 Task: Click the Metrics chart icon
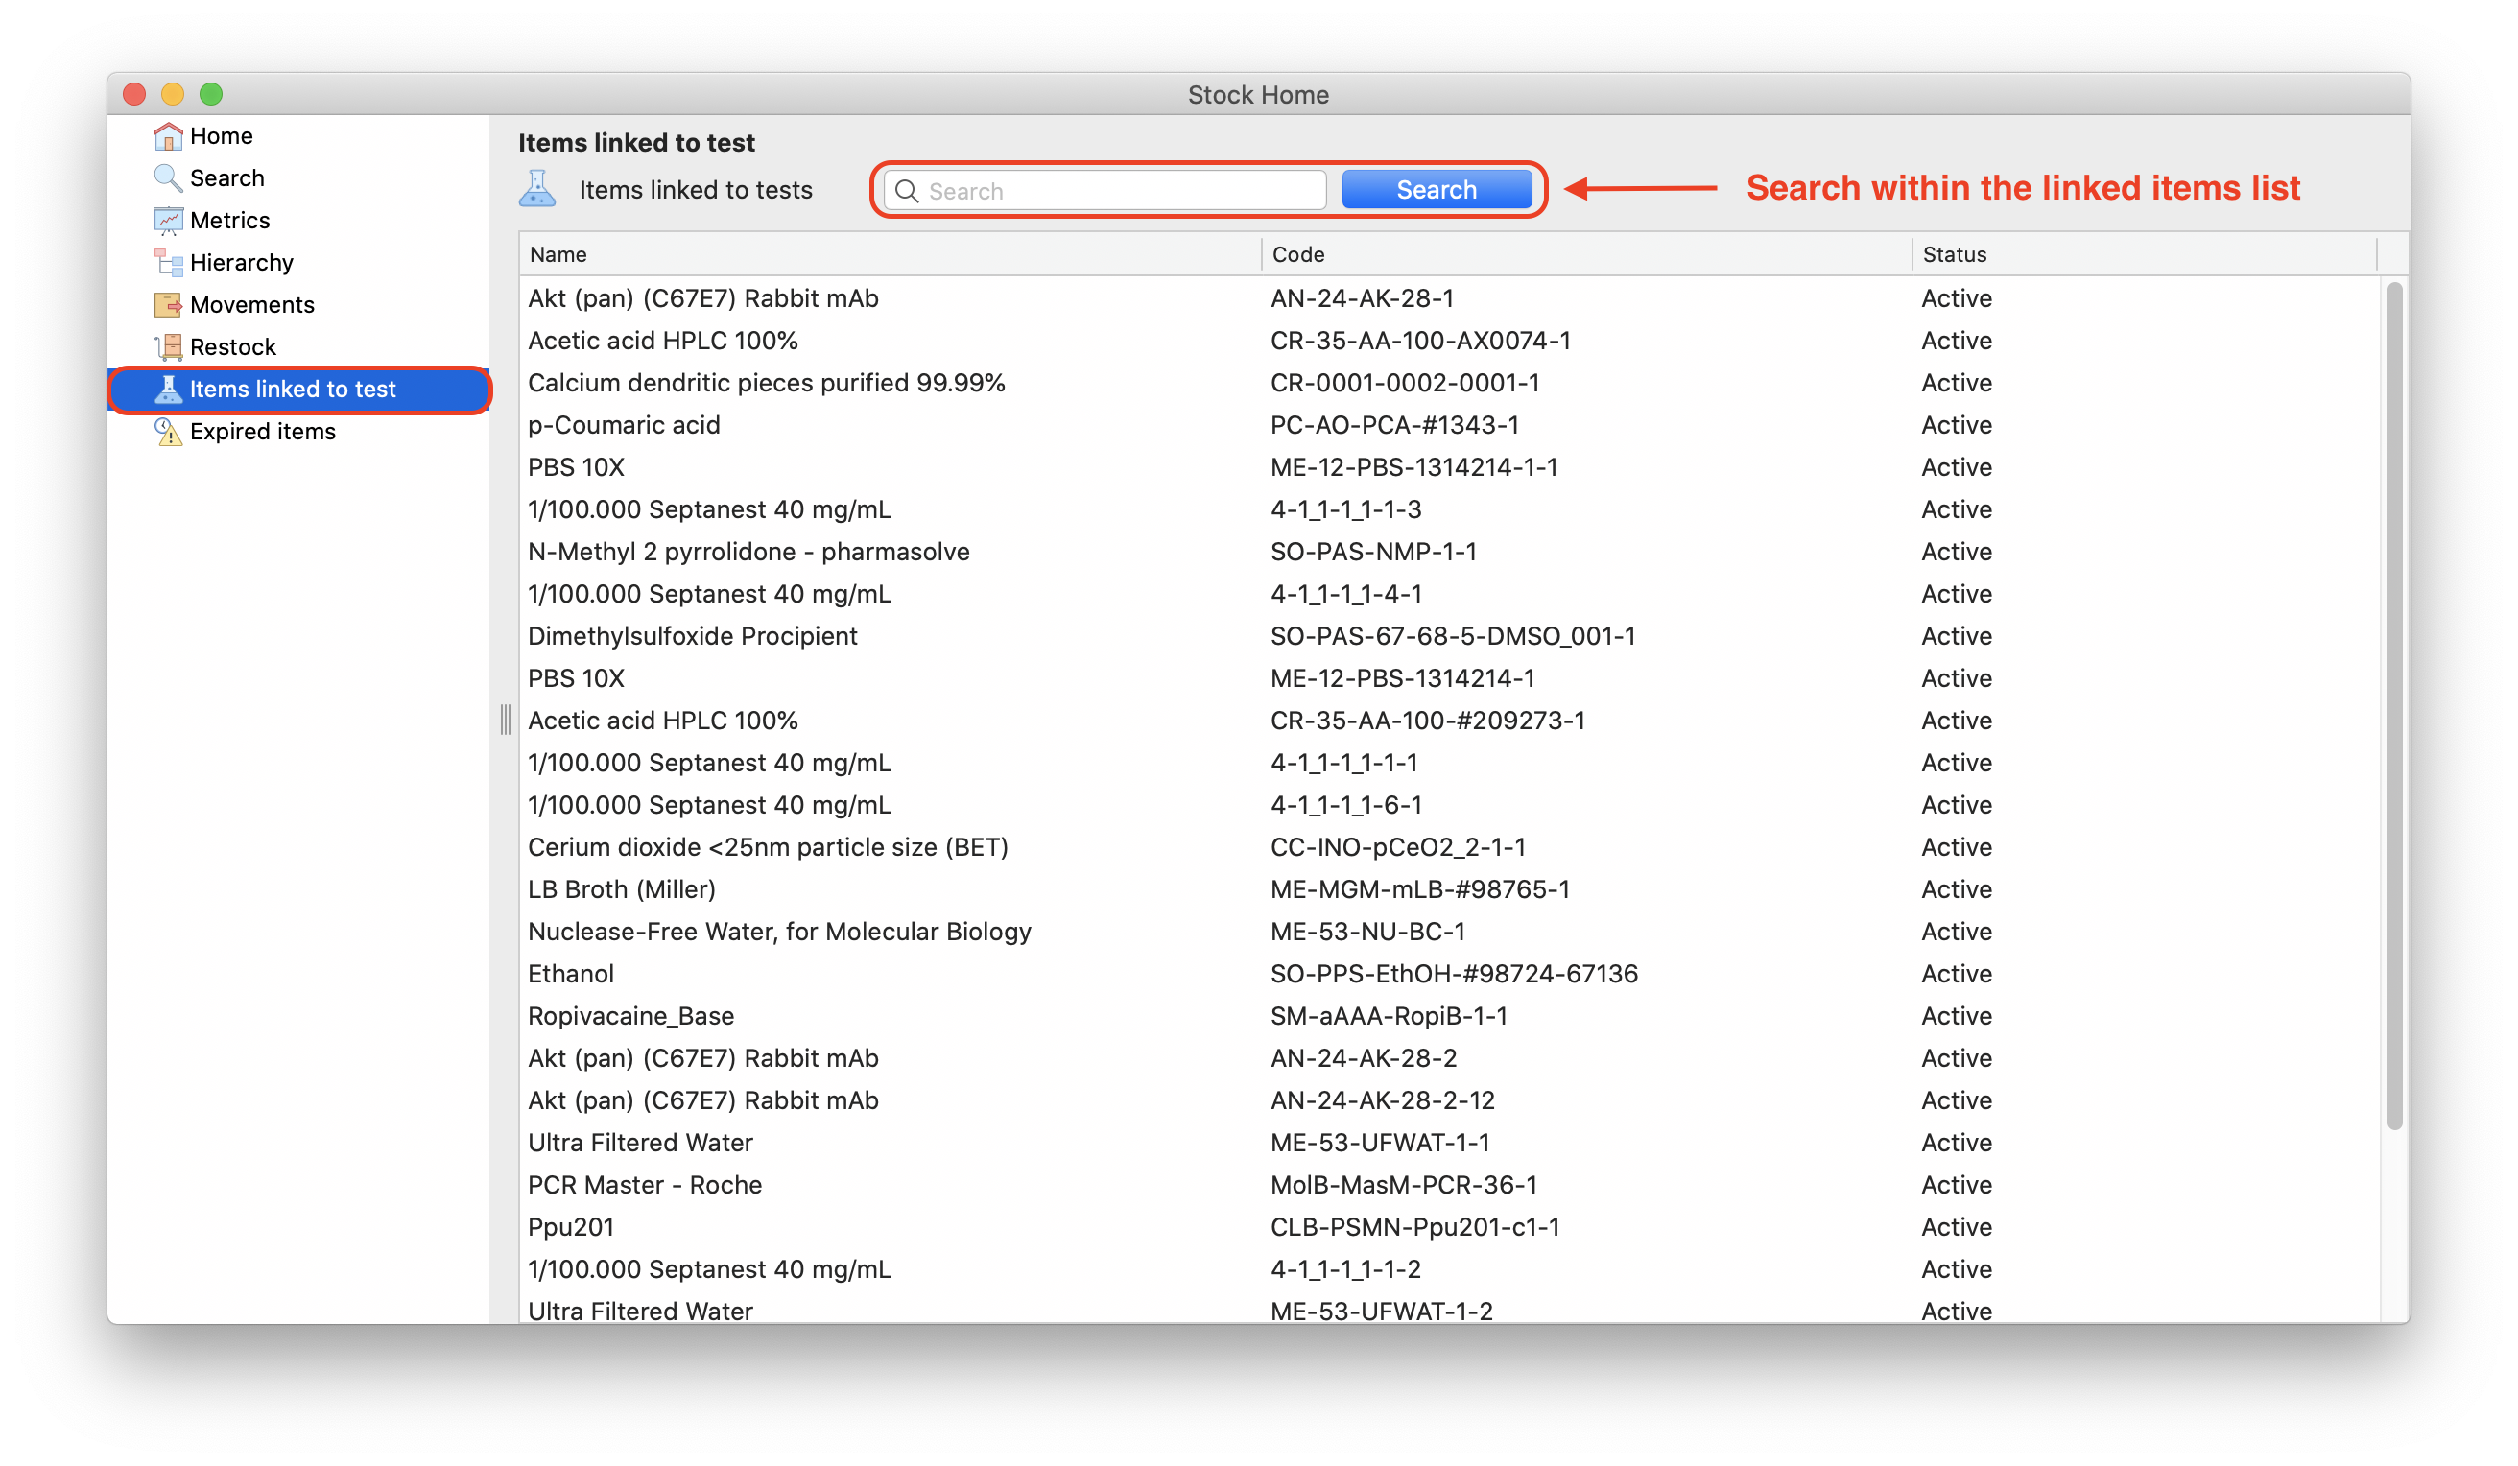pyautogui.click(x=168, y=220)
